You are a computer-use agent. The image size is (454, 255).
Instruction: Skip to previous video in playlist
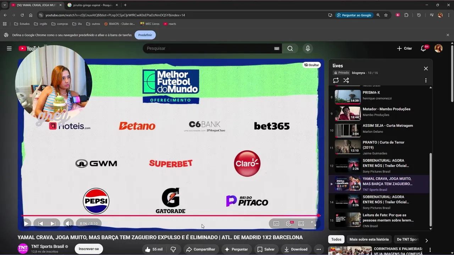pyautogui.click(x=40, y=223)
